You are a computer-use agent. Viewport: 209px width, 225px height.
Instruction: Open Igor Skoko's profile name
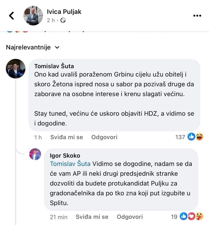point(65,156)
